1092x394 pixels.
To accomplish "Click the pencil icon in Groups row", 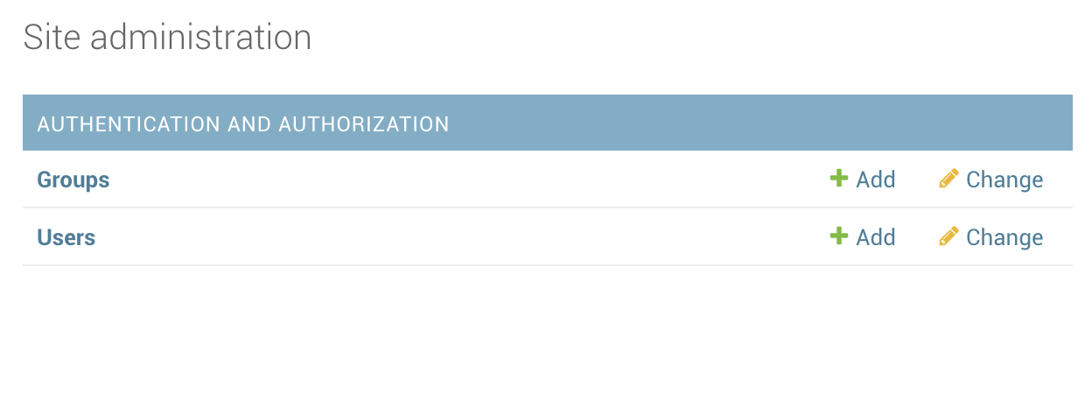I will click(948, 179).
